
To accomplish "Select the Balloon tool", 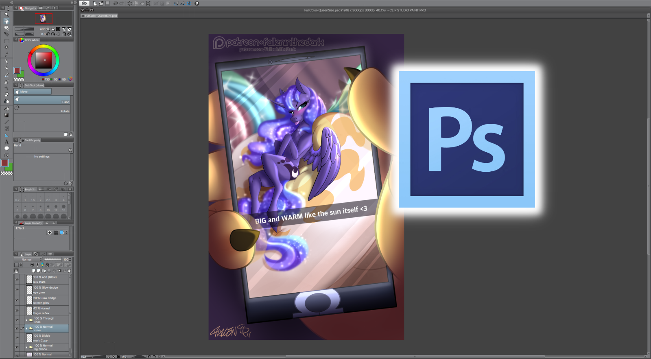I will pos(7,149).
